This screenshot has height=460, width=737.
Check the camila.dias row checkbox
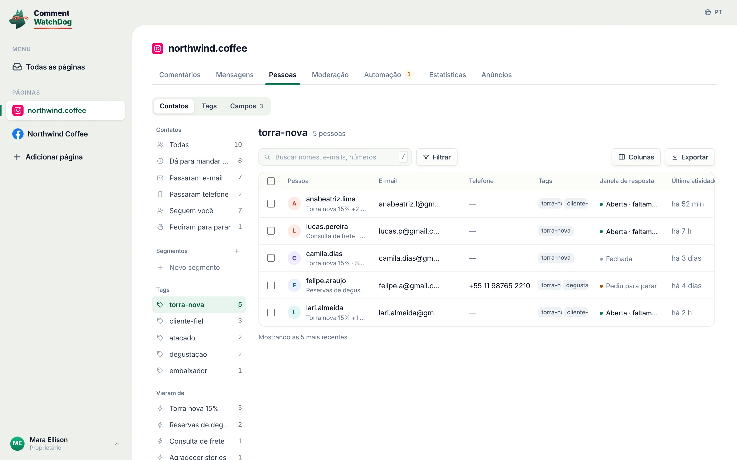271,258
